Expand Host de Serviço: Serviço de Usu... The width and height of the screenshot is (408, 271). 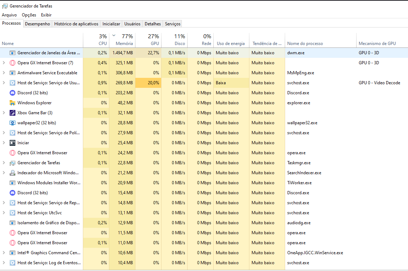[x=4, y=83]
